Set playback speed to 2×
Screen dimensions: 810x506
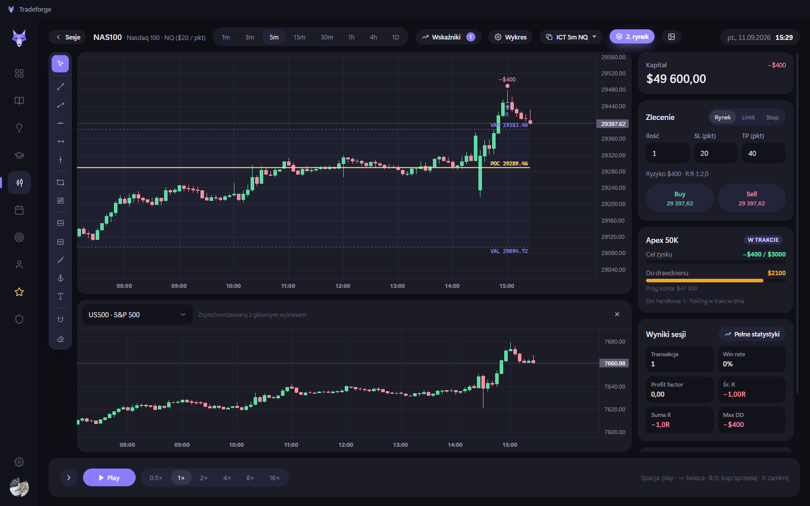point(204,478)
